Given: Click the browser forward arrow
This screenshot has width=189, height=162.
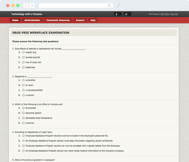Looking at the screenshot, I should (32, 6).
